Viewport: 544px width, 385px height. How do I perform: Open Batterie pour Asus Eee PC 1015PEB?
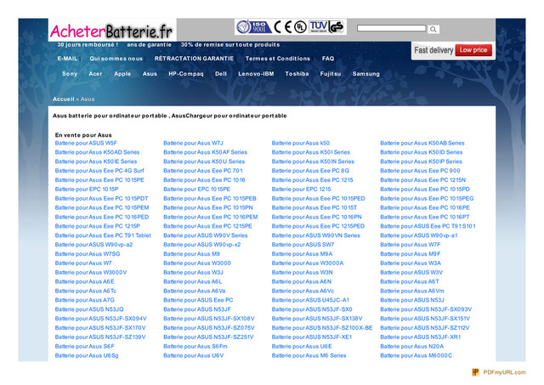[x=210, y=198]
